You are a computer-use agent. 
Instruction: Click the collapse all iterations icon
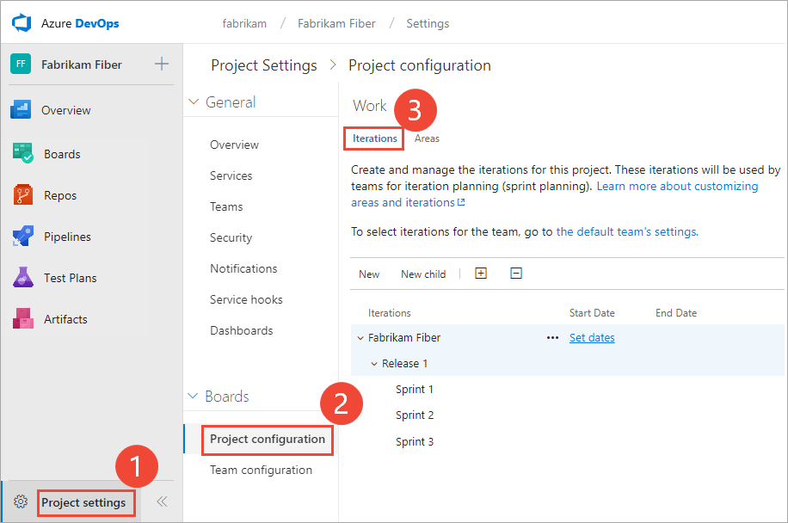point(516,274)
